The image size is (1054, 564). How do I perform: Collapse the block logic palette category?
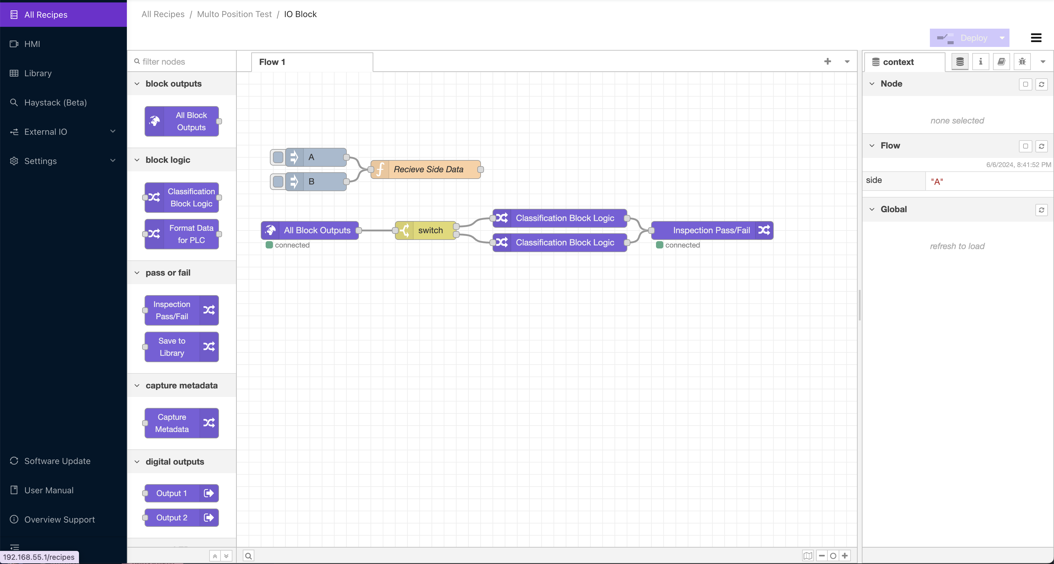pyautogui.click(x=138, y=160)
